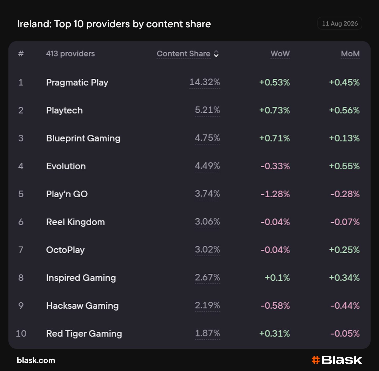The image size is (379, 371).
Task: Open the 11 Aug 2026 date selector
Action: click(x=340, y=23)
